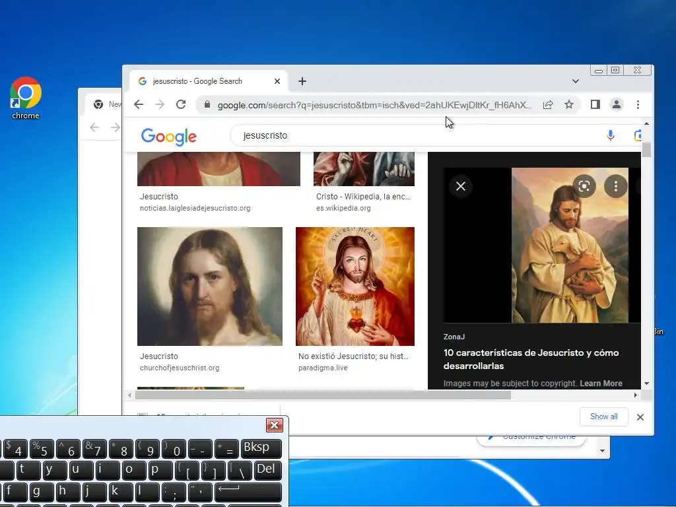Open the churchofjesuschrist.org image result

tap(209, 287)
